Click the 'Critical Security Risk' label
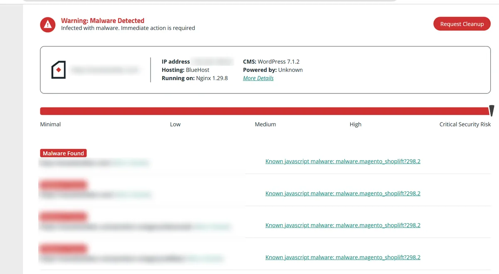 click(x=465, y=124)
